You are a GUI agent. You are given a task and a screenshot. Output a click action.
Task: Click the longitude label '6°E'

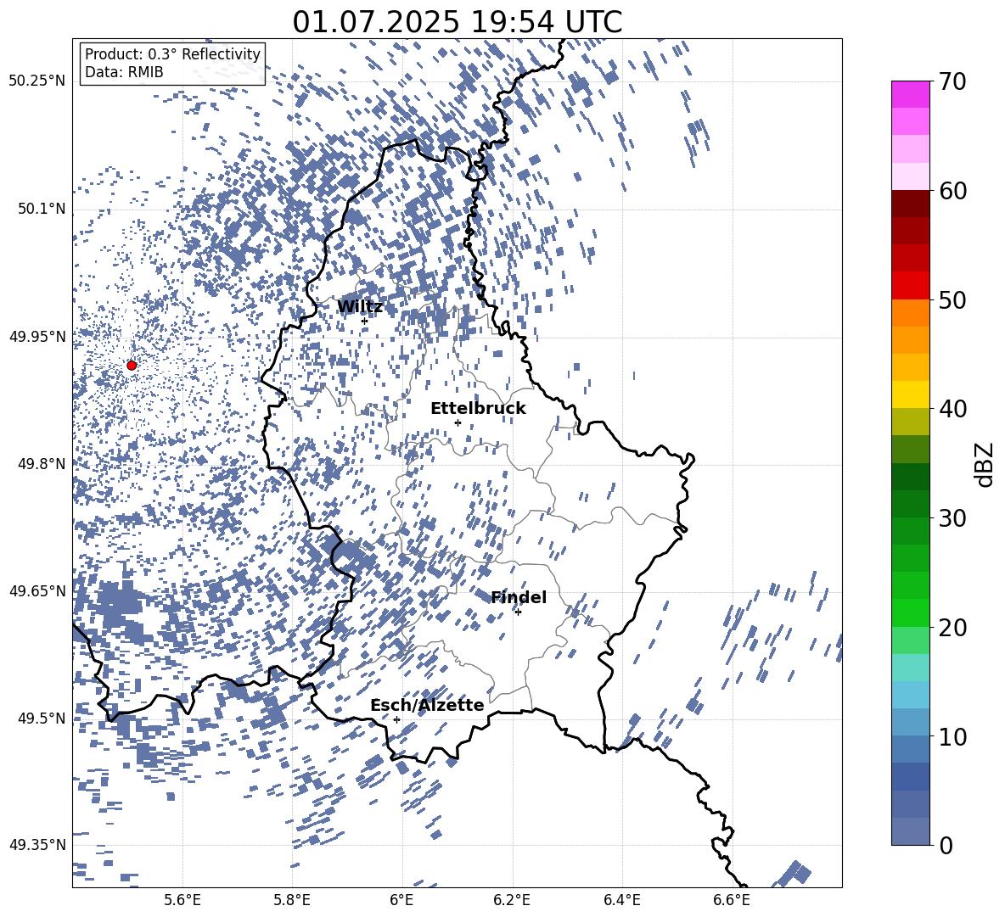pos(401,900)
